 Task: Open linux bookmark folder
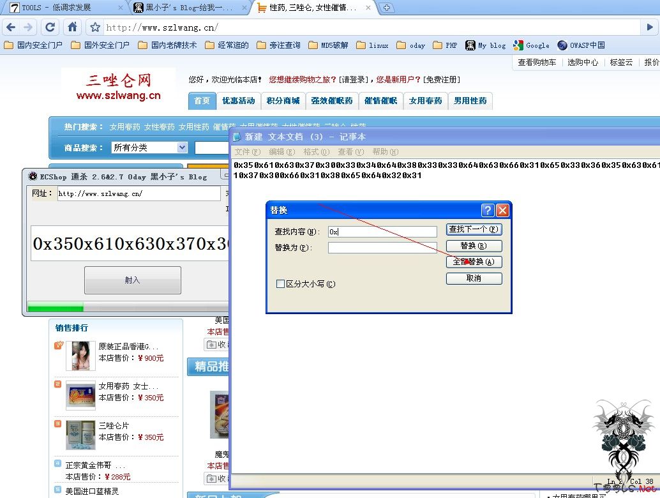[373, 45]
